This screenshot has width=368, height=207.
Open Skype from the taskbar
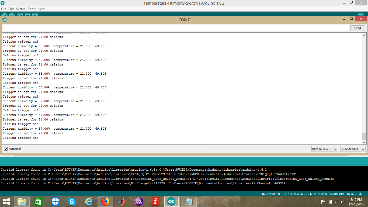(72, 201)
